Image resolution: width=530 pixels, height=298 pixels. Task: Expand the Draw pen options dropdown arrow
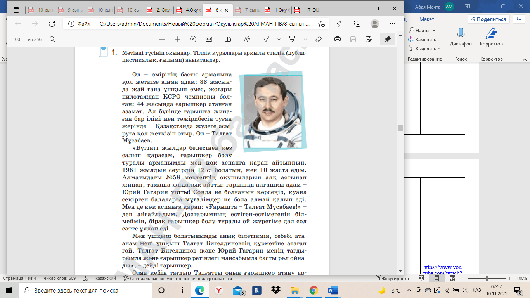(x=279, y=39)
